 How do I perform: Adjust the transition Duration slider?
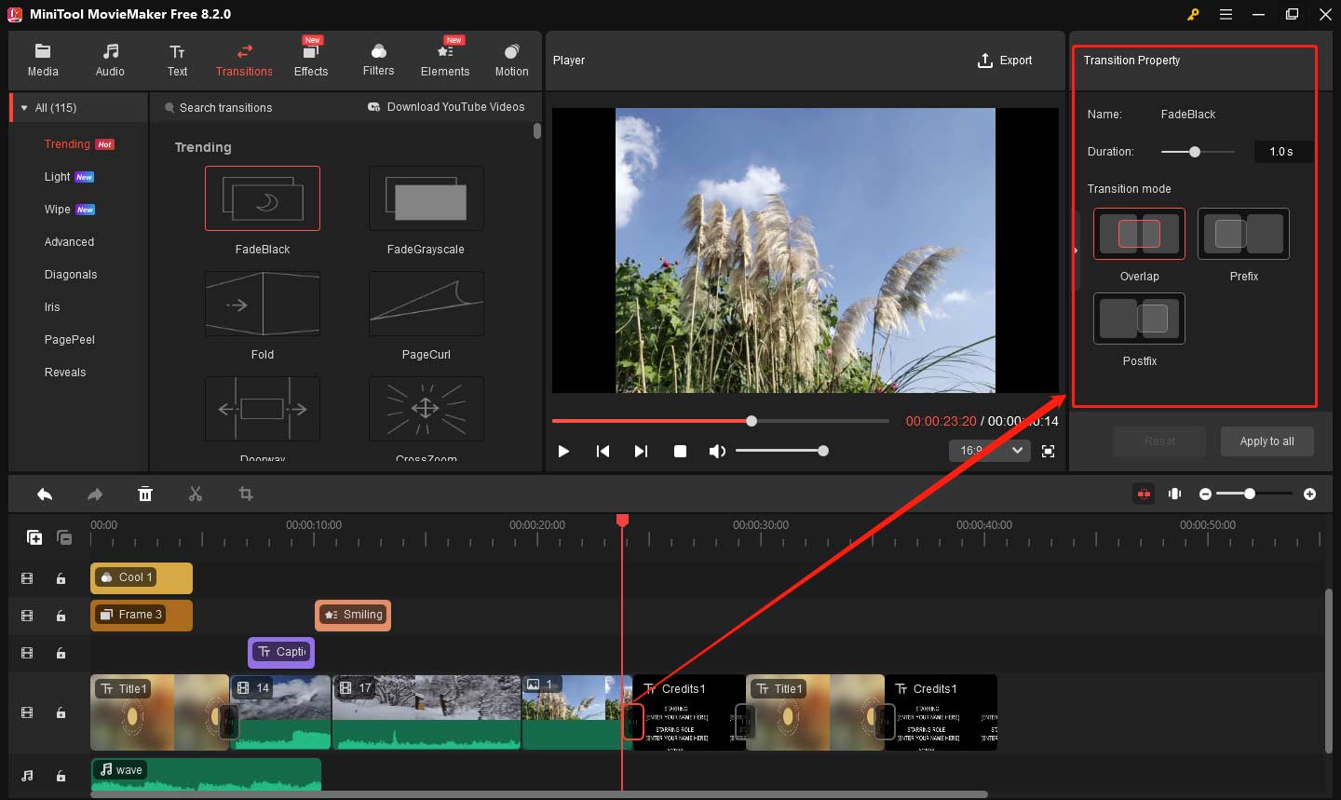point(1198,152)
